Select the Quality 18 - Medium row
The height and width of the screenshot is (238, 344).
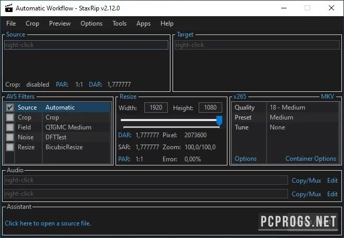click(x=285, y=108)
